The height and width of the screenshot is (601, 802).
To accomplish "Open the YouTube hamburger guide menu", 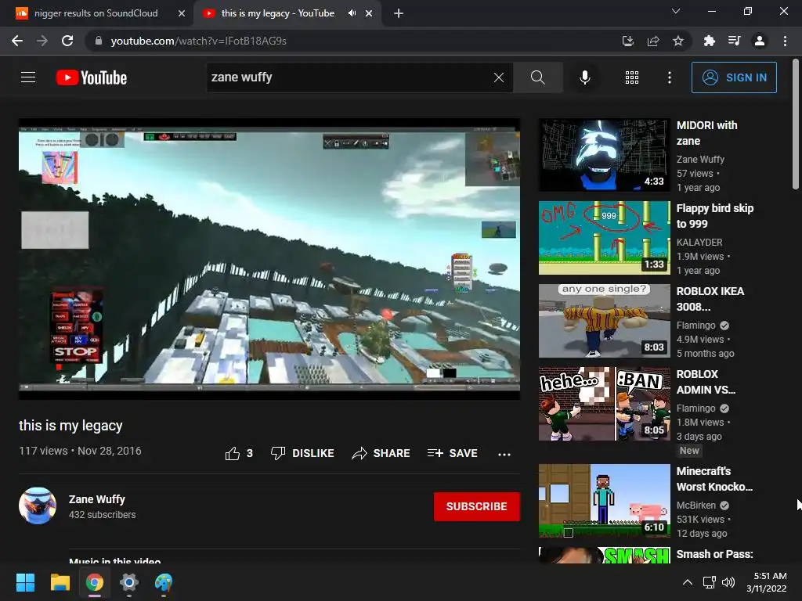I will point(28,77).
